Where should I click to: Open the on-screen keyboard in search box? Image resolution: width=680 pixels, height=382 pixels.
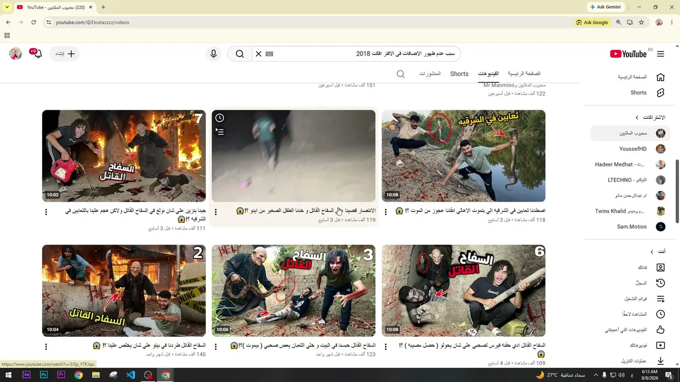tap(269, 54)
